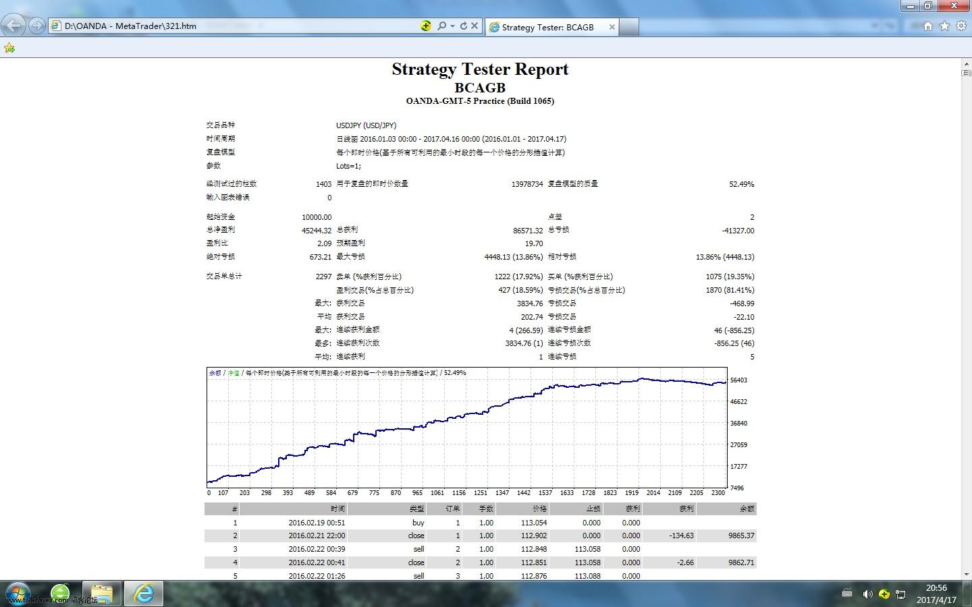Image resolution: width=972 pixels, height=607 pixels.
Task: Click the buy type cell in row 1
Action: 418,523
